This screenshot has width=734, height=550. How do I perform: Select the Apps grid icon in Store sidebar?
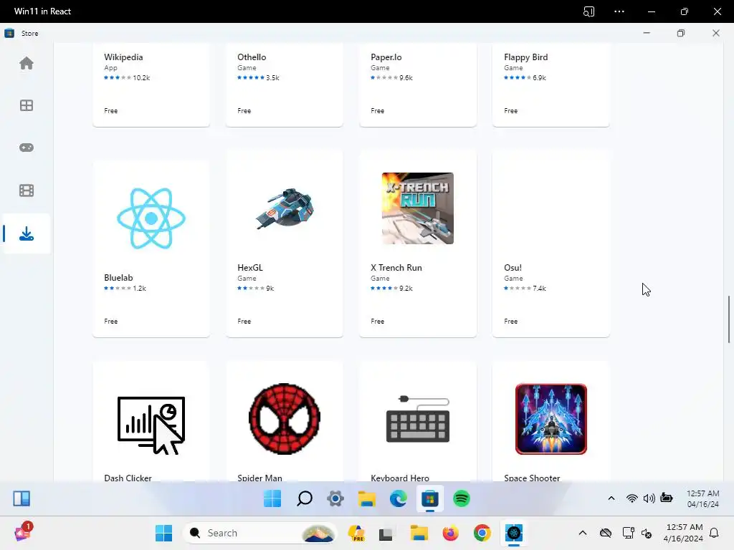click(x=27, y=105)
